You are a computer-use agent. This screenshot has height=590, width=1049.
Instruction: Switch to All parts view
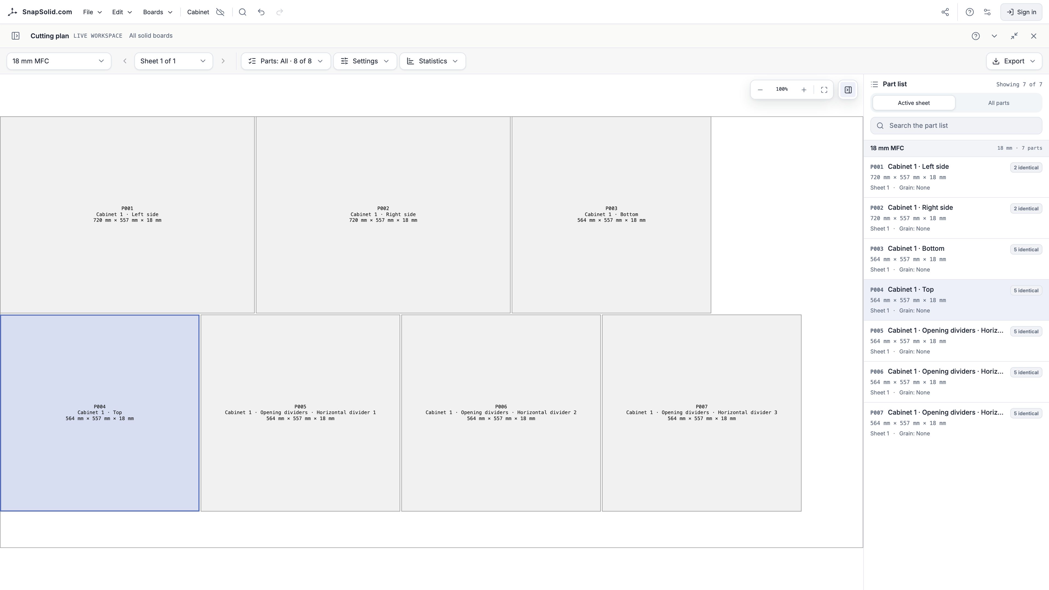998,103
